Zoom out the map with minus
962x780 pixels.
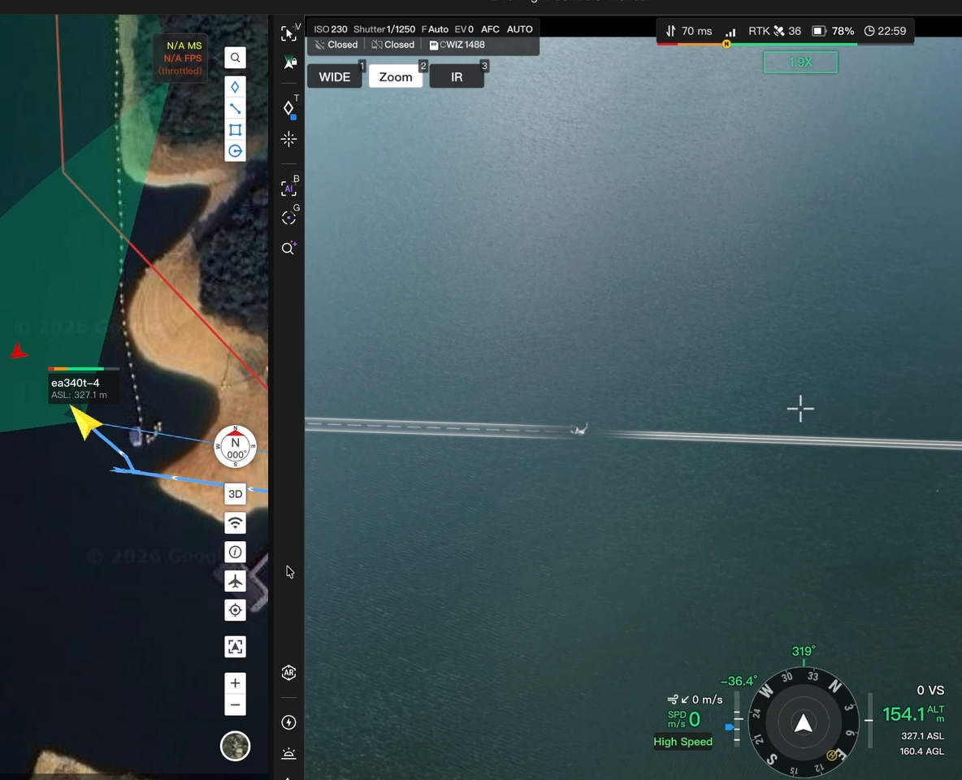coord(235,704)
